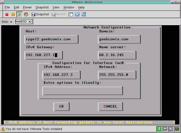Image resolution: width=181 pixels, height=133 pixels.
Task: Click the yellow Suspend pause icon
Action: click(x=13, y=14)
